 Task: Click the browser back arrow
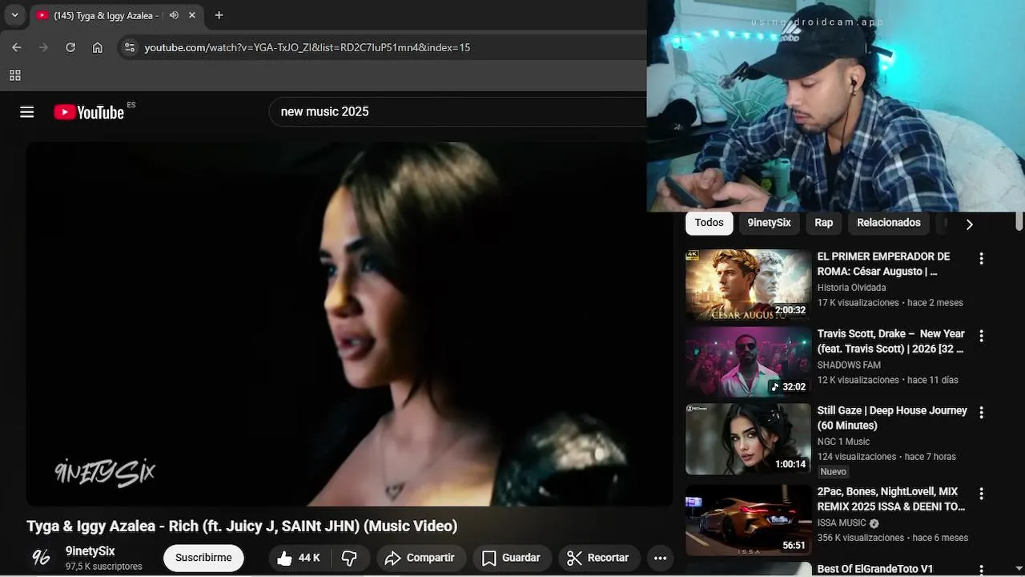[17, 47]
